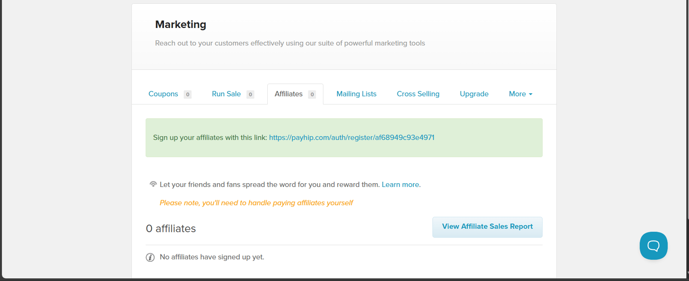The height and width of the screenshot is (281, 689).
Task: Switch to the Cross Selling tab
Action: click(418, 94)
